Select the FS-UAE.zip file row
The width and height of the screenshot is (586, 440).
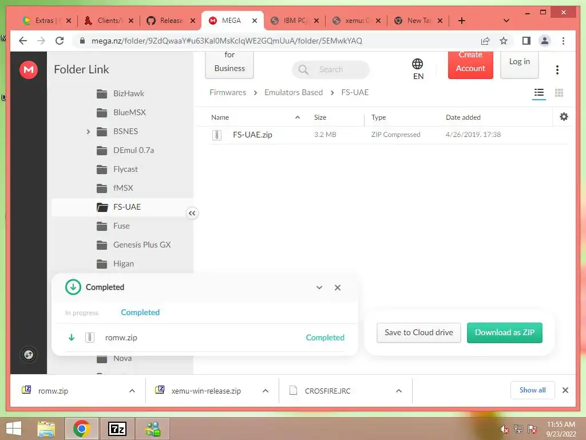[x=389, y=135]
